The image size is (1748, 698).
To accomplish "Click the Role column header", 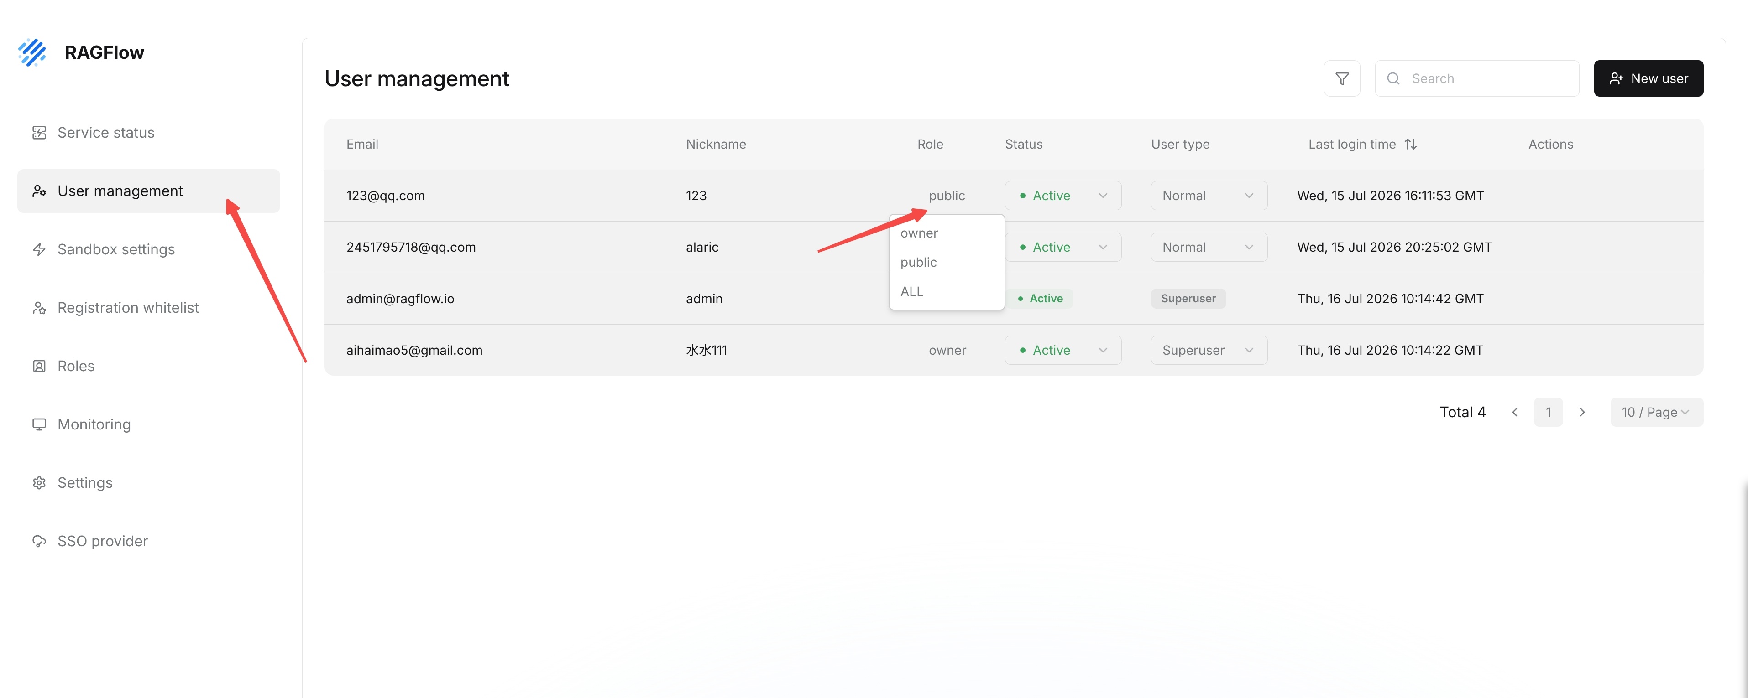I will coord(930,145).
